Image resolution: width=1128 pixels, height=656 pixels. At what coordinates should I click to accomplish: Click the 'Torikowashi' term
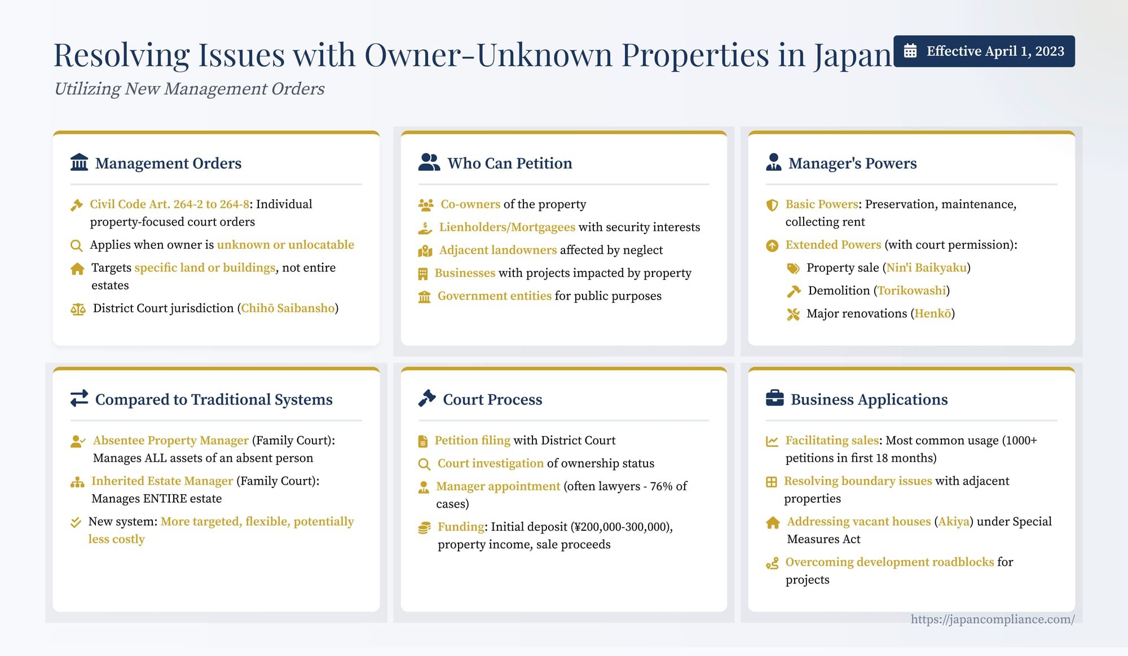pyautogui.click(x=911, y=290)
